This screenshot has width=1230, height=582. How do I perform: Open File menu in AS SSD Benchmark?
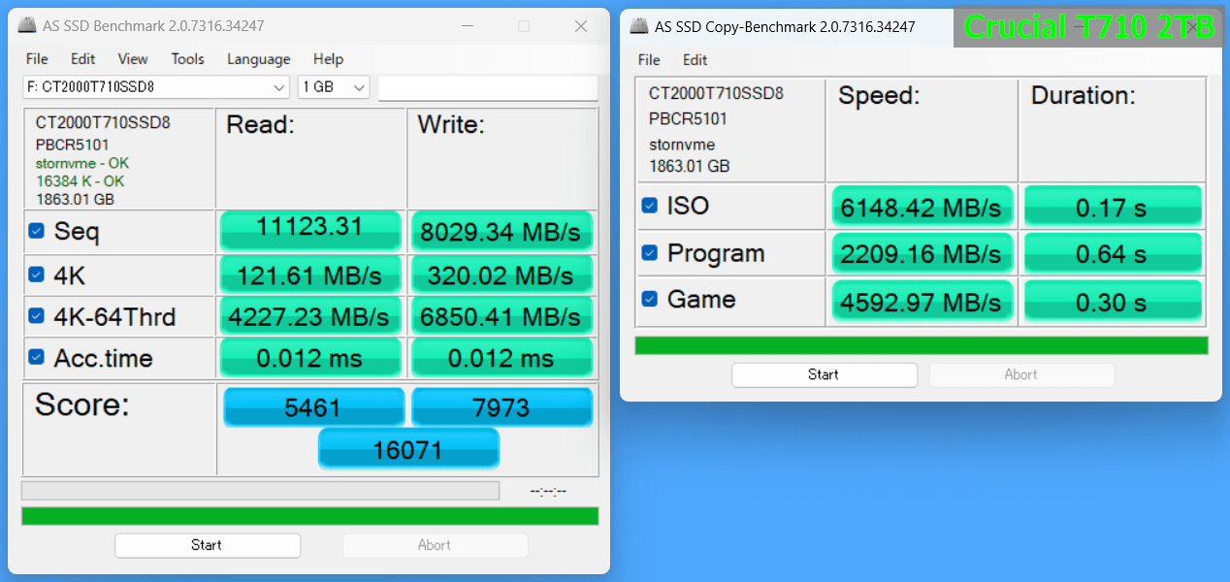(x=37, y=59)
